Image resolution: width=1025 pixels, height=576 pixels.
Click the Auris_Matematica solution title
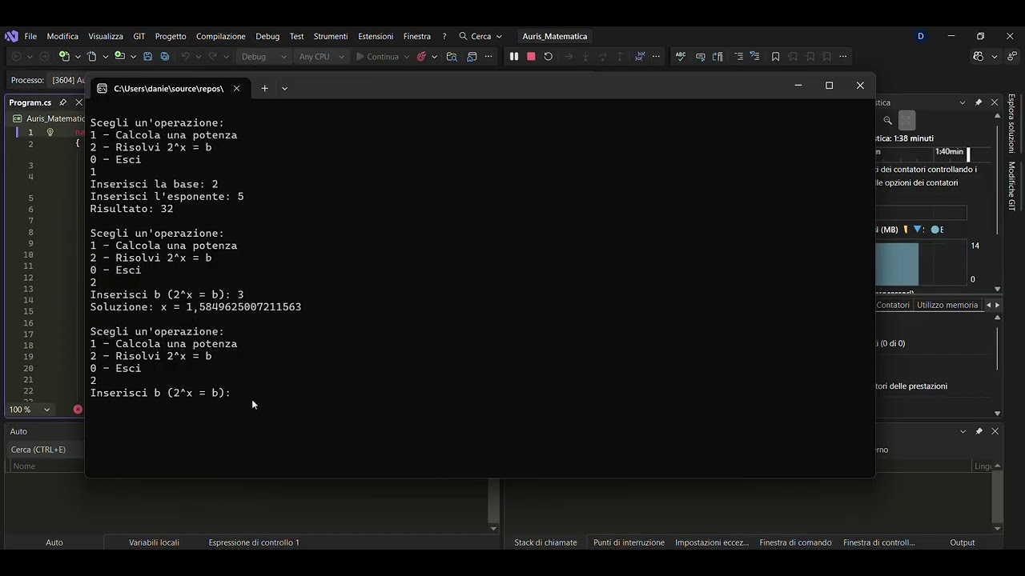tap(555, 36)
